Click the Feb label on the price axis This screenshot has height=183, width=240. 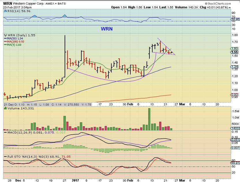(x=130, y=104)
